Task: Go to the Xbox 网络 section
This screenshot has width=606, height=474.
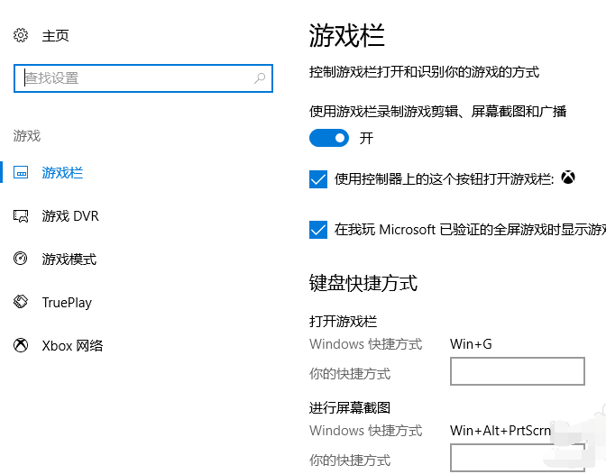Action: point(72,346)
